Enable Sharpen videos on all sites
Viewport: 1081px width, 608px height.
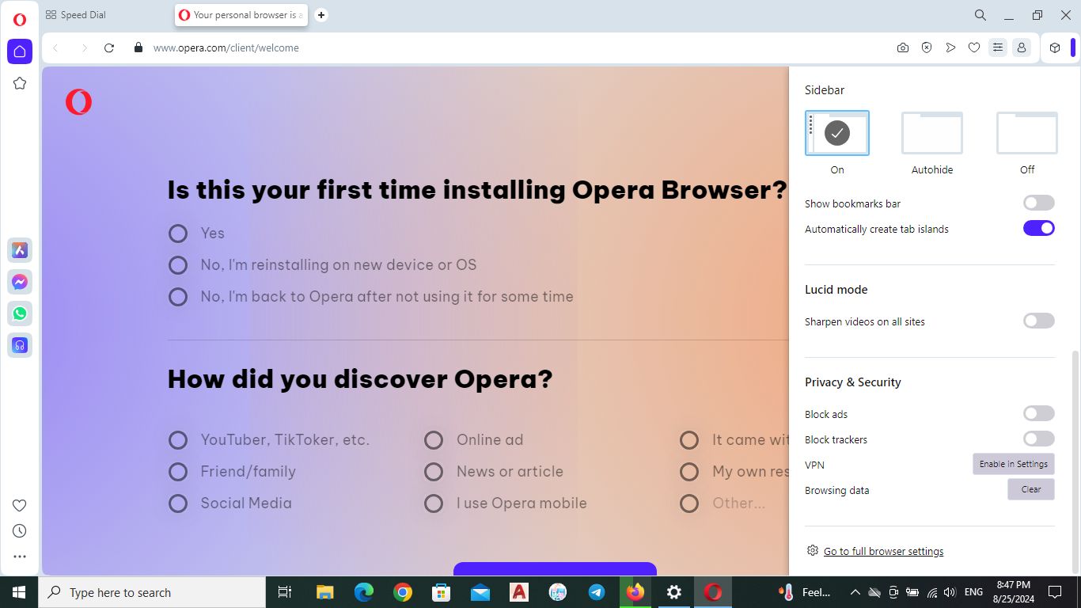pyautogui.click(x=1038, y=321)
